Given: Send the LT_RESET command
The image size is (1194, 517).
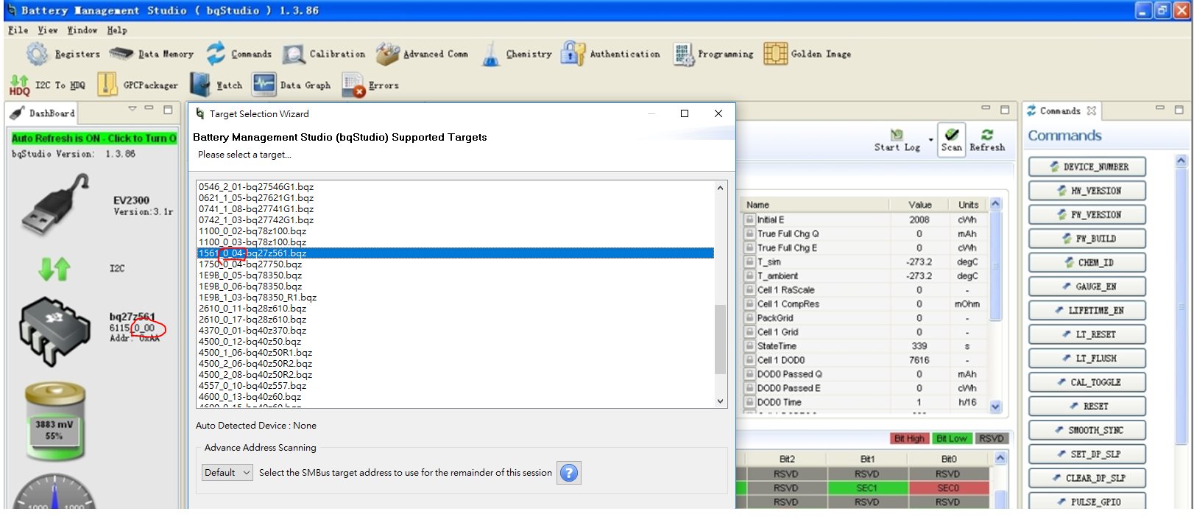Looking at the screenshot, I should (1087, 334).
